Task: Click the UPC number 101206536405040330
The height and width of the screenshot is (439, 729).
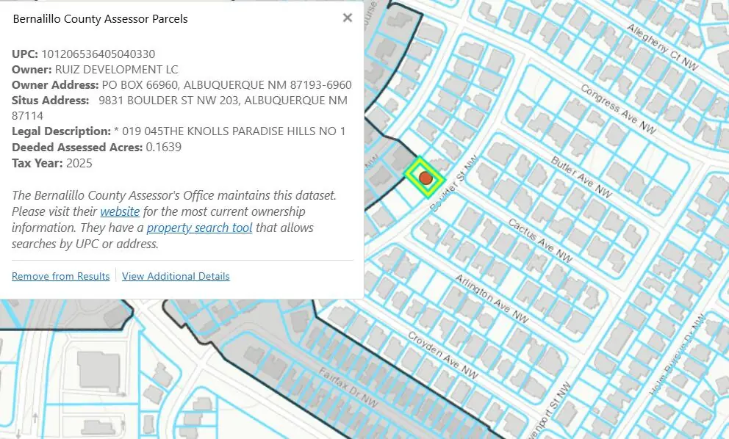Action: pos(98,54)
